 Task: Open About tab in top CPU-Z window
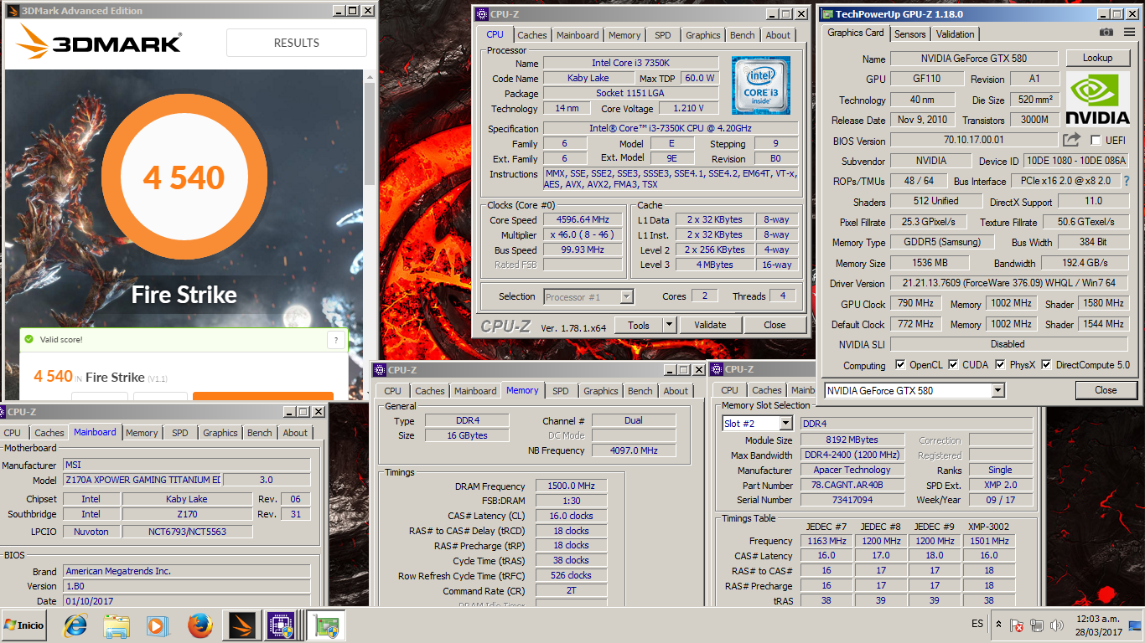[x=778, y=35]
